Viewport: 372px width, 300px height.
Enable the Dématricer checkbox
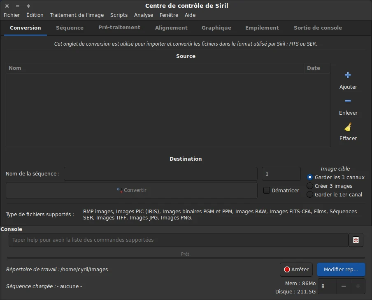tap(267, 190)
